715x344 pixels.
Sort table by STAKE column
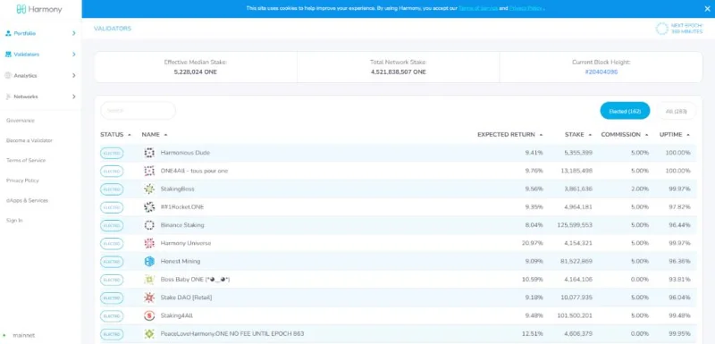(578, 135)
